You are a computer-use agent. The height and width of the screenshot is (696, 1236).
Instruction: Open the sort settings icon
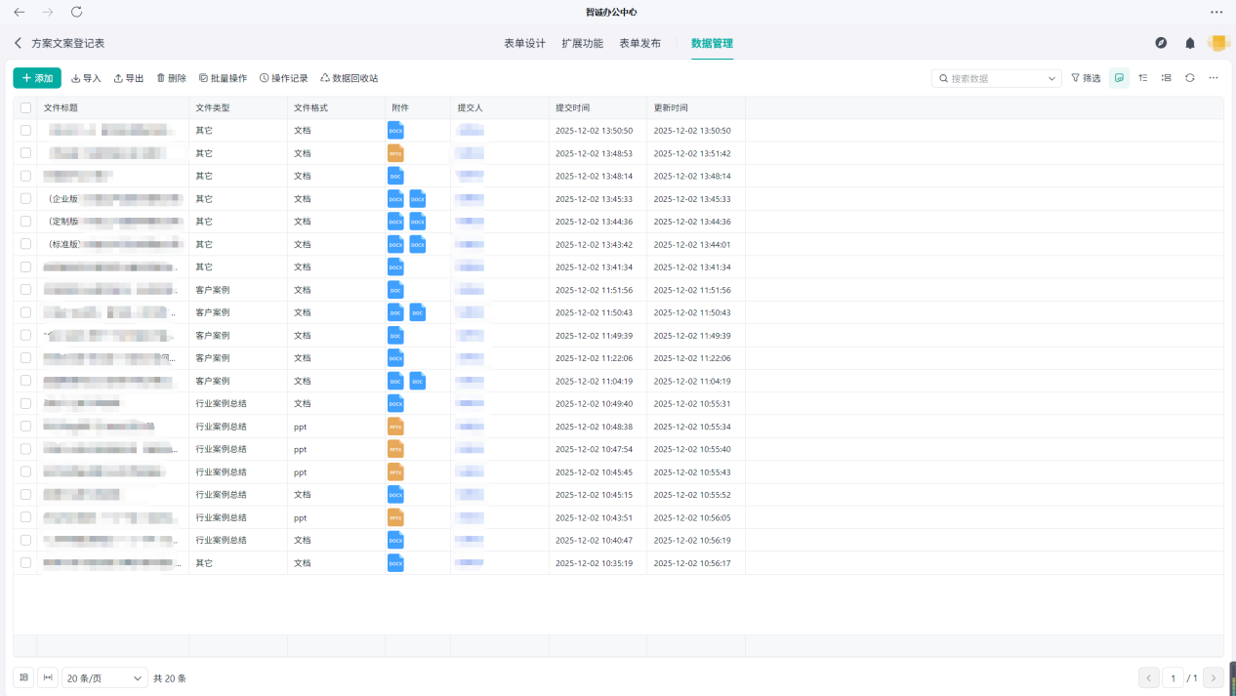[x=1143, y=78]
